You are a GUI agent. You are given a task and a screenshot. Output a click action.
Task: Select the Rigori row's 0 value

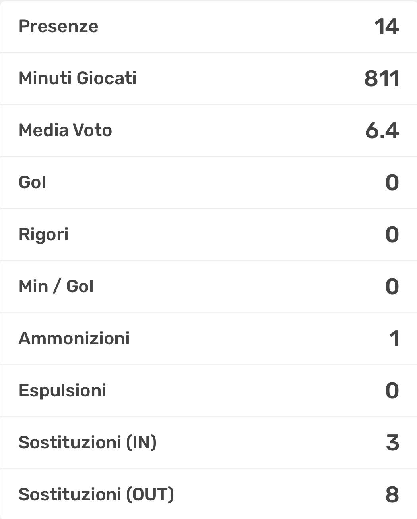392,234
